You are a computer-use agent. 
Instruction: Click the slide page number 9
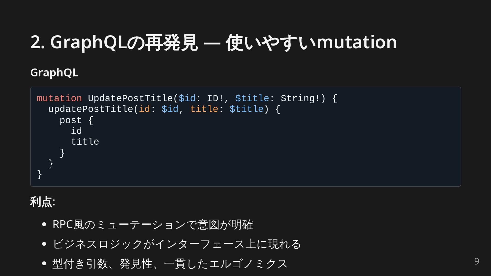tap(476, 261)
